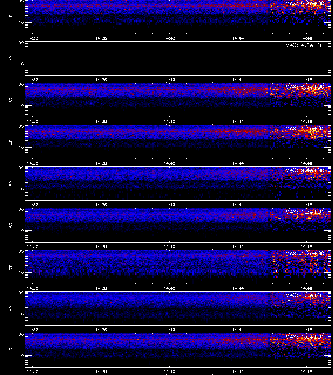The height and width of the screenshot is (375, 333).
Task: Click the 7R panel axis label
Action: (11, 267)
